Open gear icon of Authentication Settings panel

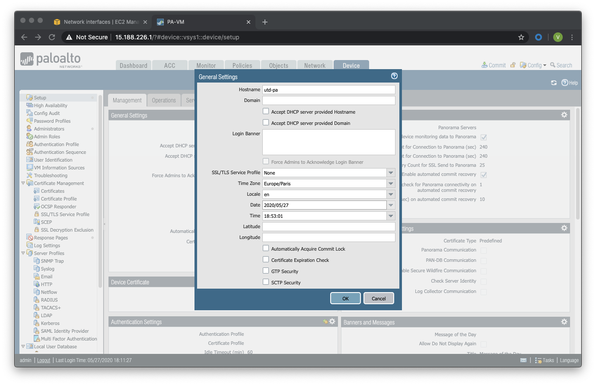[x=332, y=321]
